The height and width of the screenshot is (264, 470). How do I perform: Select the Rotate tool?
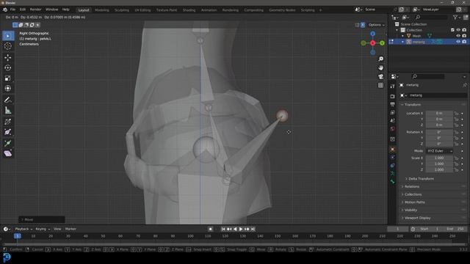tap(8, 67)
